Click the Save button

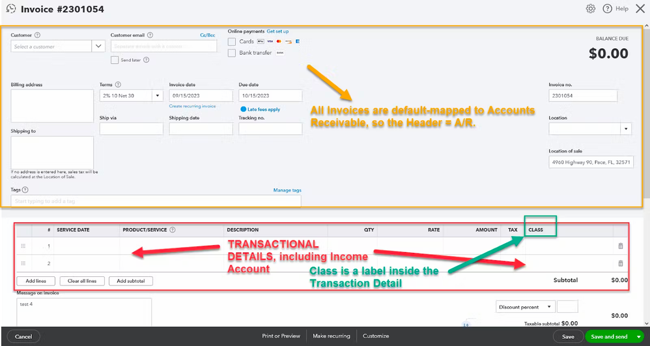[x=568, y=336]
